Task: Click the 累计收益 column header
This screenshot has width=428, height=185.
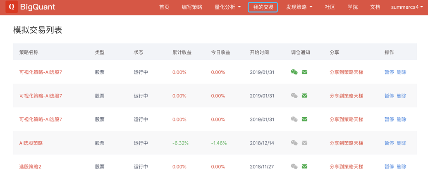Action: [x=182, y=52]
